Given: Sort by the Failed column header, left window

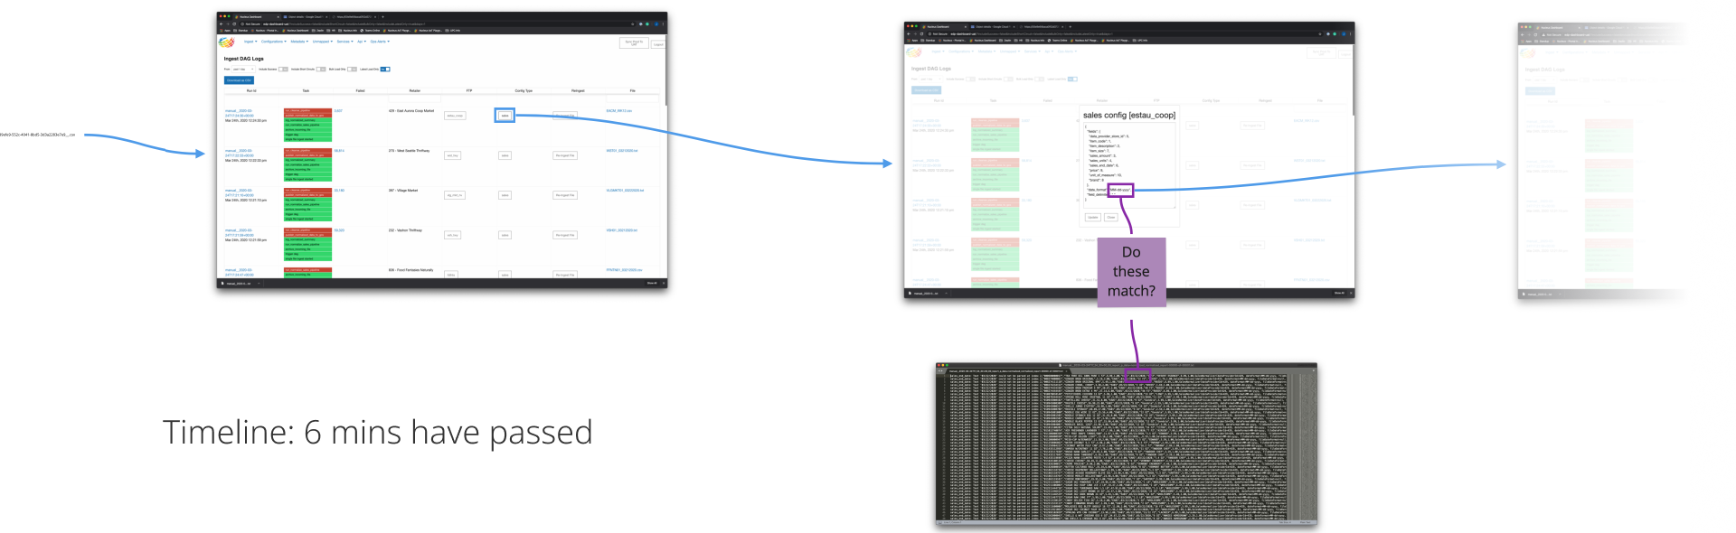Looking at the screenshot, I should coord(360,90).
